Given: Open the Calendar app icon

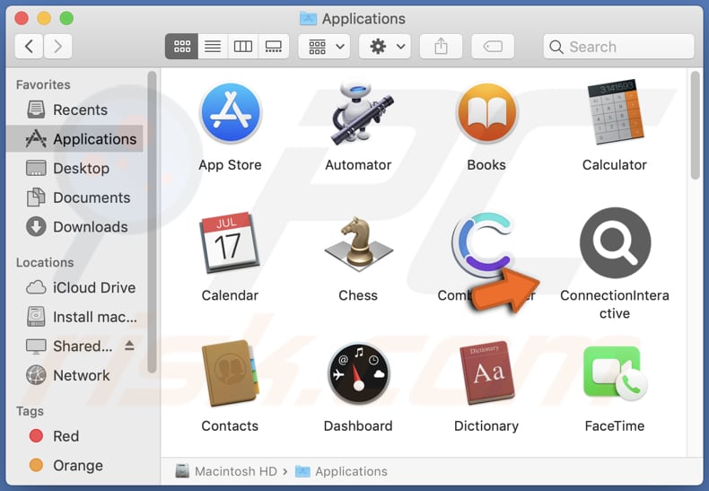Looking at the screenshot, I should (x=230, y=242).
